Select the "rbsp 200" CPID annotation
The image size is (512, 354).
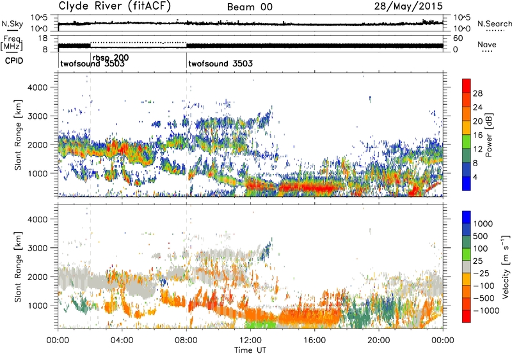[111, 58]
